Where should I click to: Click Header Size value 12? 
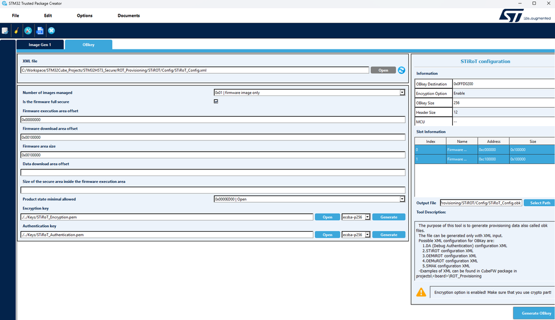504,112
